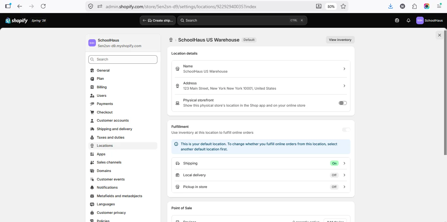Click the top Shopify Search bar
Image resolution: width=447 pixels, height=222 pixels.
[x=242, y=20]
